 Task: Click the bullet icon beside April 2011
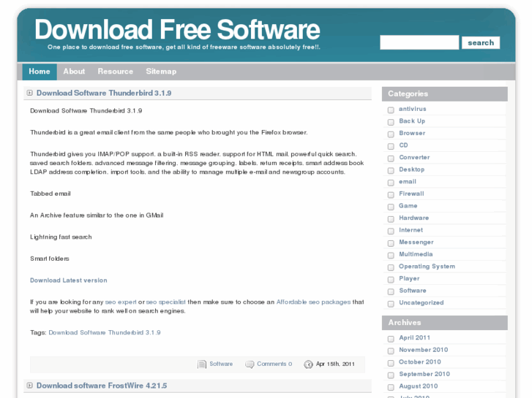391,339
